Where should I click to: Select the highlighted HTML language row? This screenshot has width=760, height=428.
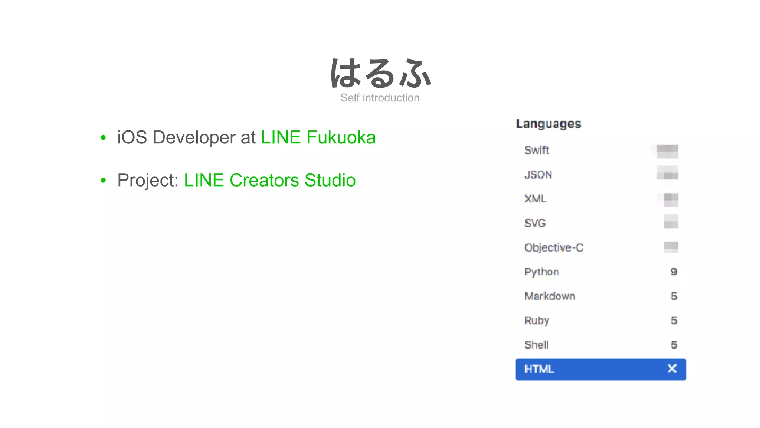coord(600,369)
